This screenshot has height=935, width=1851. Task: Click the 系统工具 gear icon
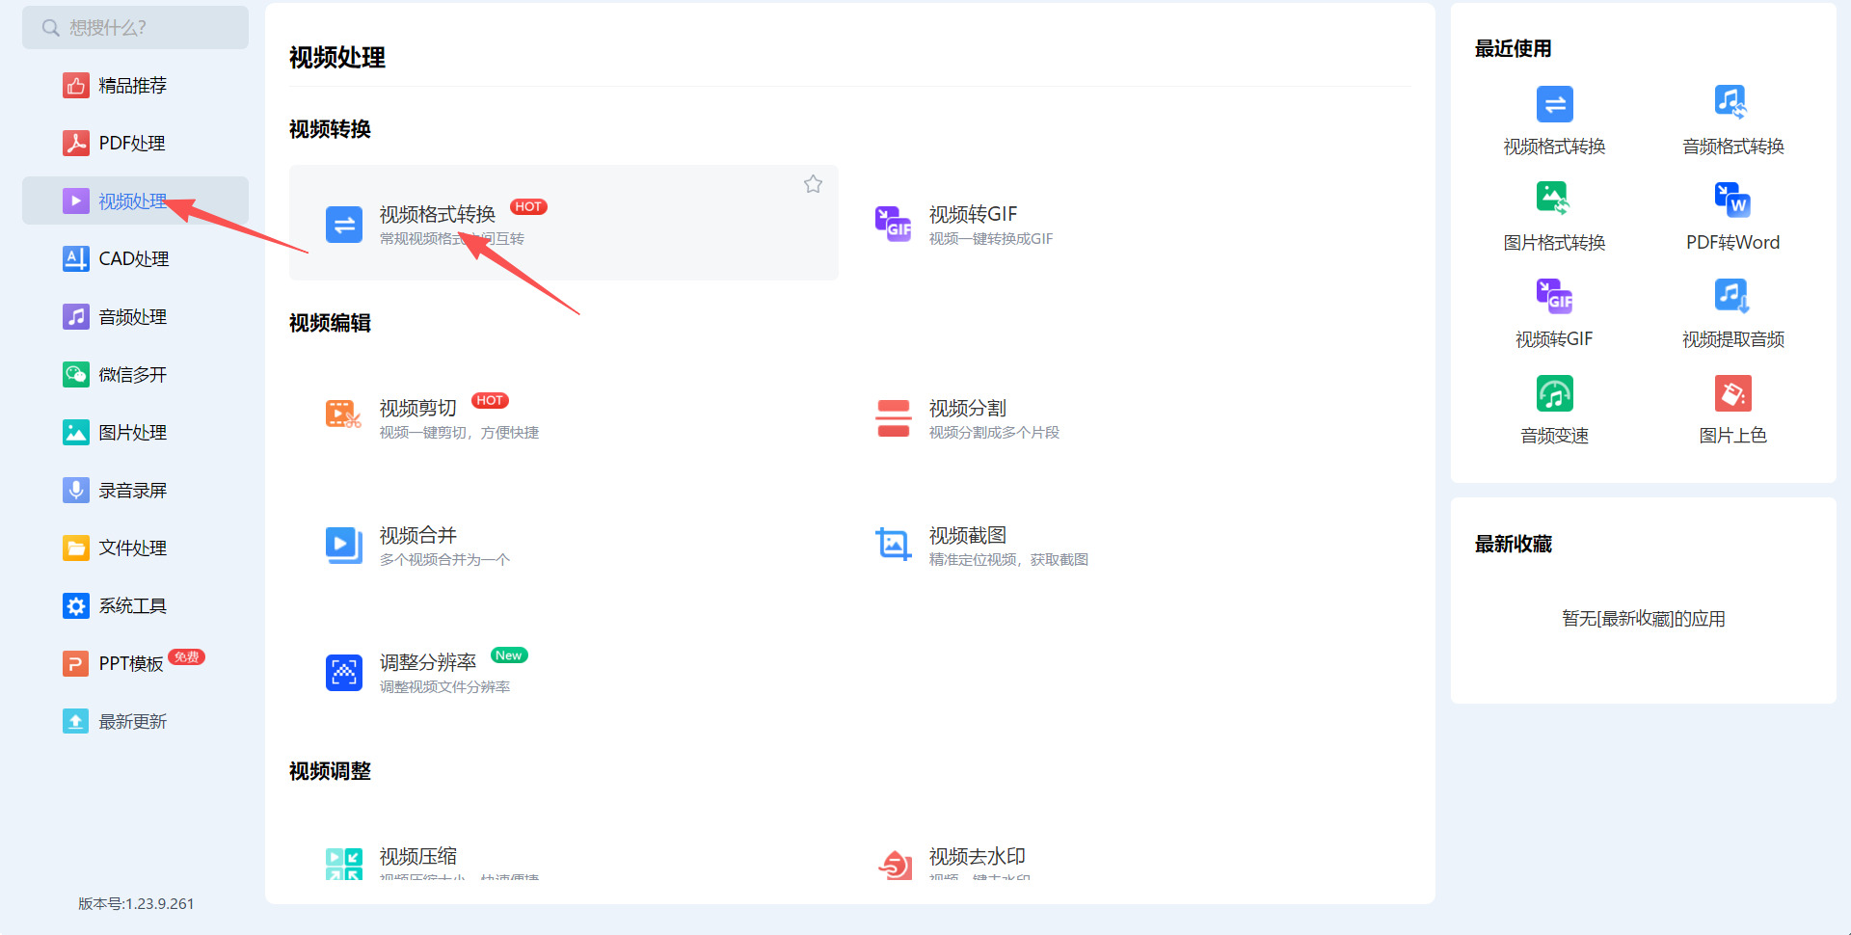[76, 605]
